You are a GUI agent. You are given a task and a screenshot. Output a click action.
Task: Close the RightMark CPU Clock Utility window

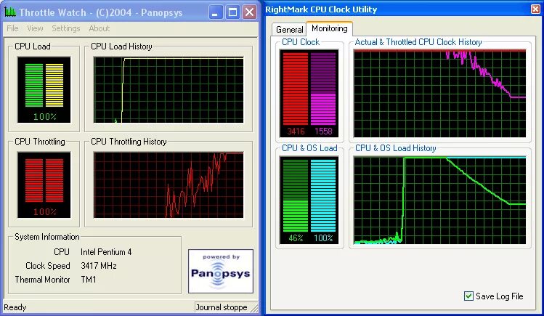coord(536,9)
